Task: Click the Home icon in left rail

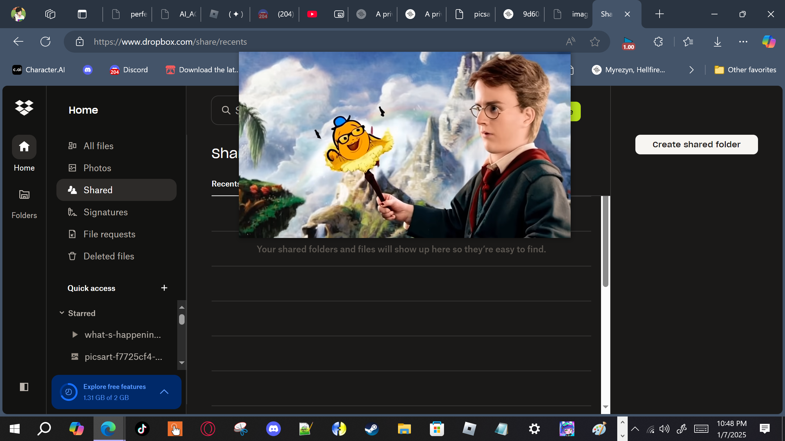Action: click(24, 147)
